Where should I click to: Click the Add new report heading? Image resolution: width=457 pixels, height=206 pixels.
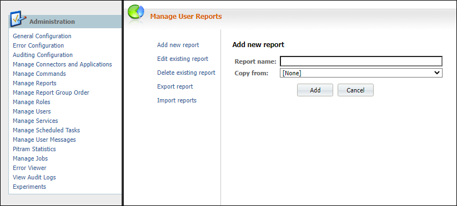point(258,45)
